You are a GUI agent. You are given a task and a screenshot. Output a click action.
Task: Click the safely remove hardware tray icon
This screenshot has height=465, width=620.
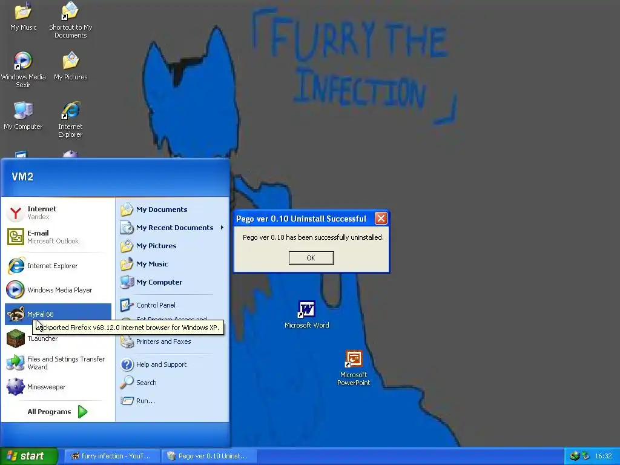coord(585,456)
